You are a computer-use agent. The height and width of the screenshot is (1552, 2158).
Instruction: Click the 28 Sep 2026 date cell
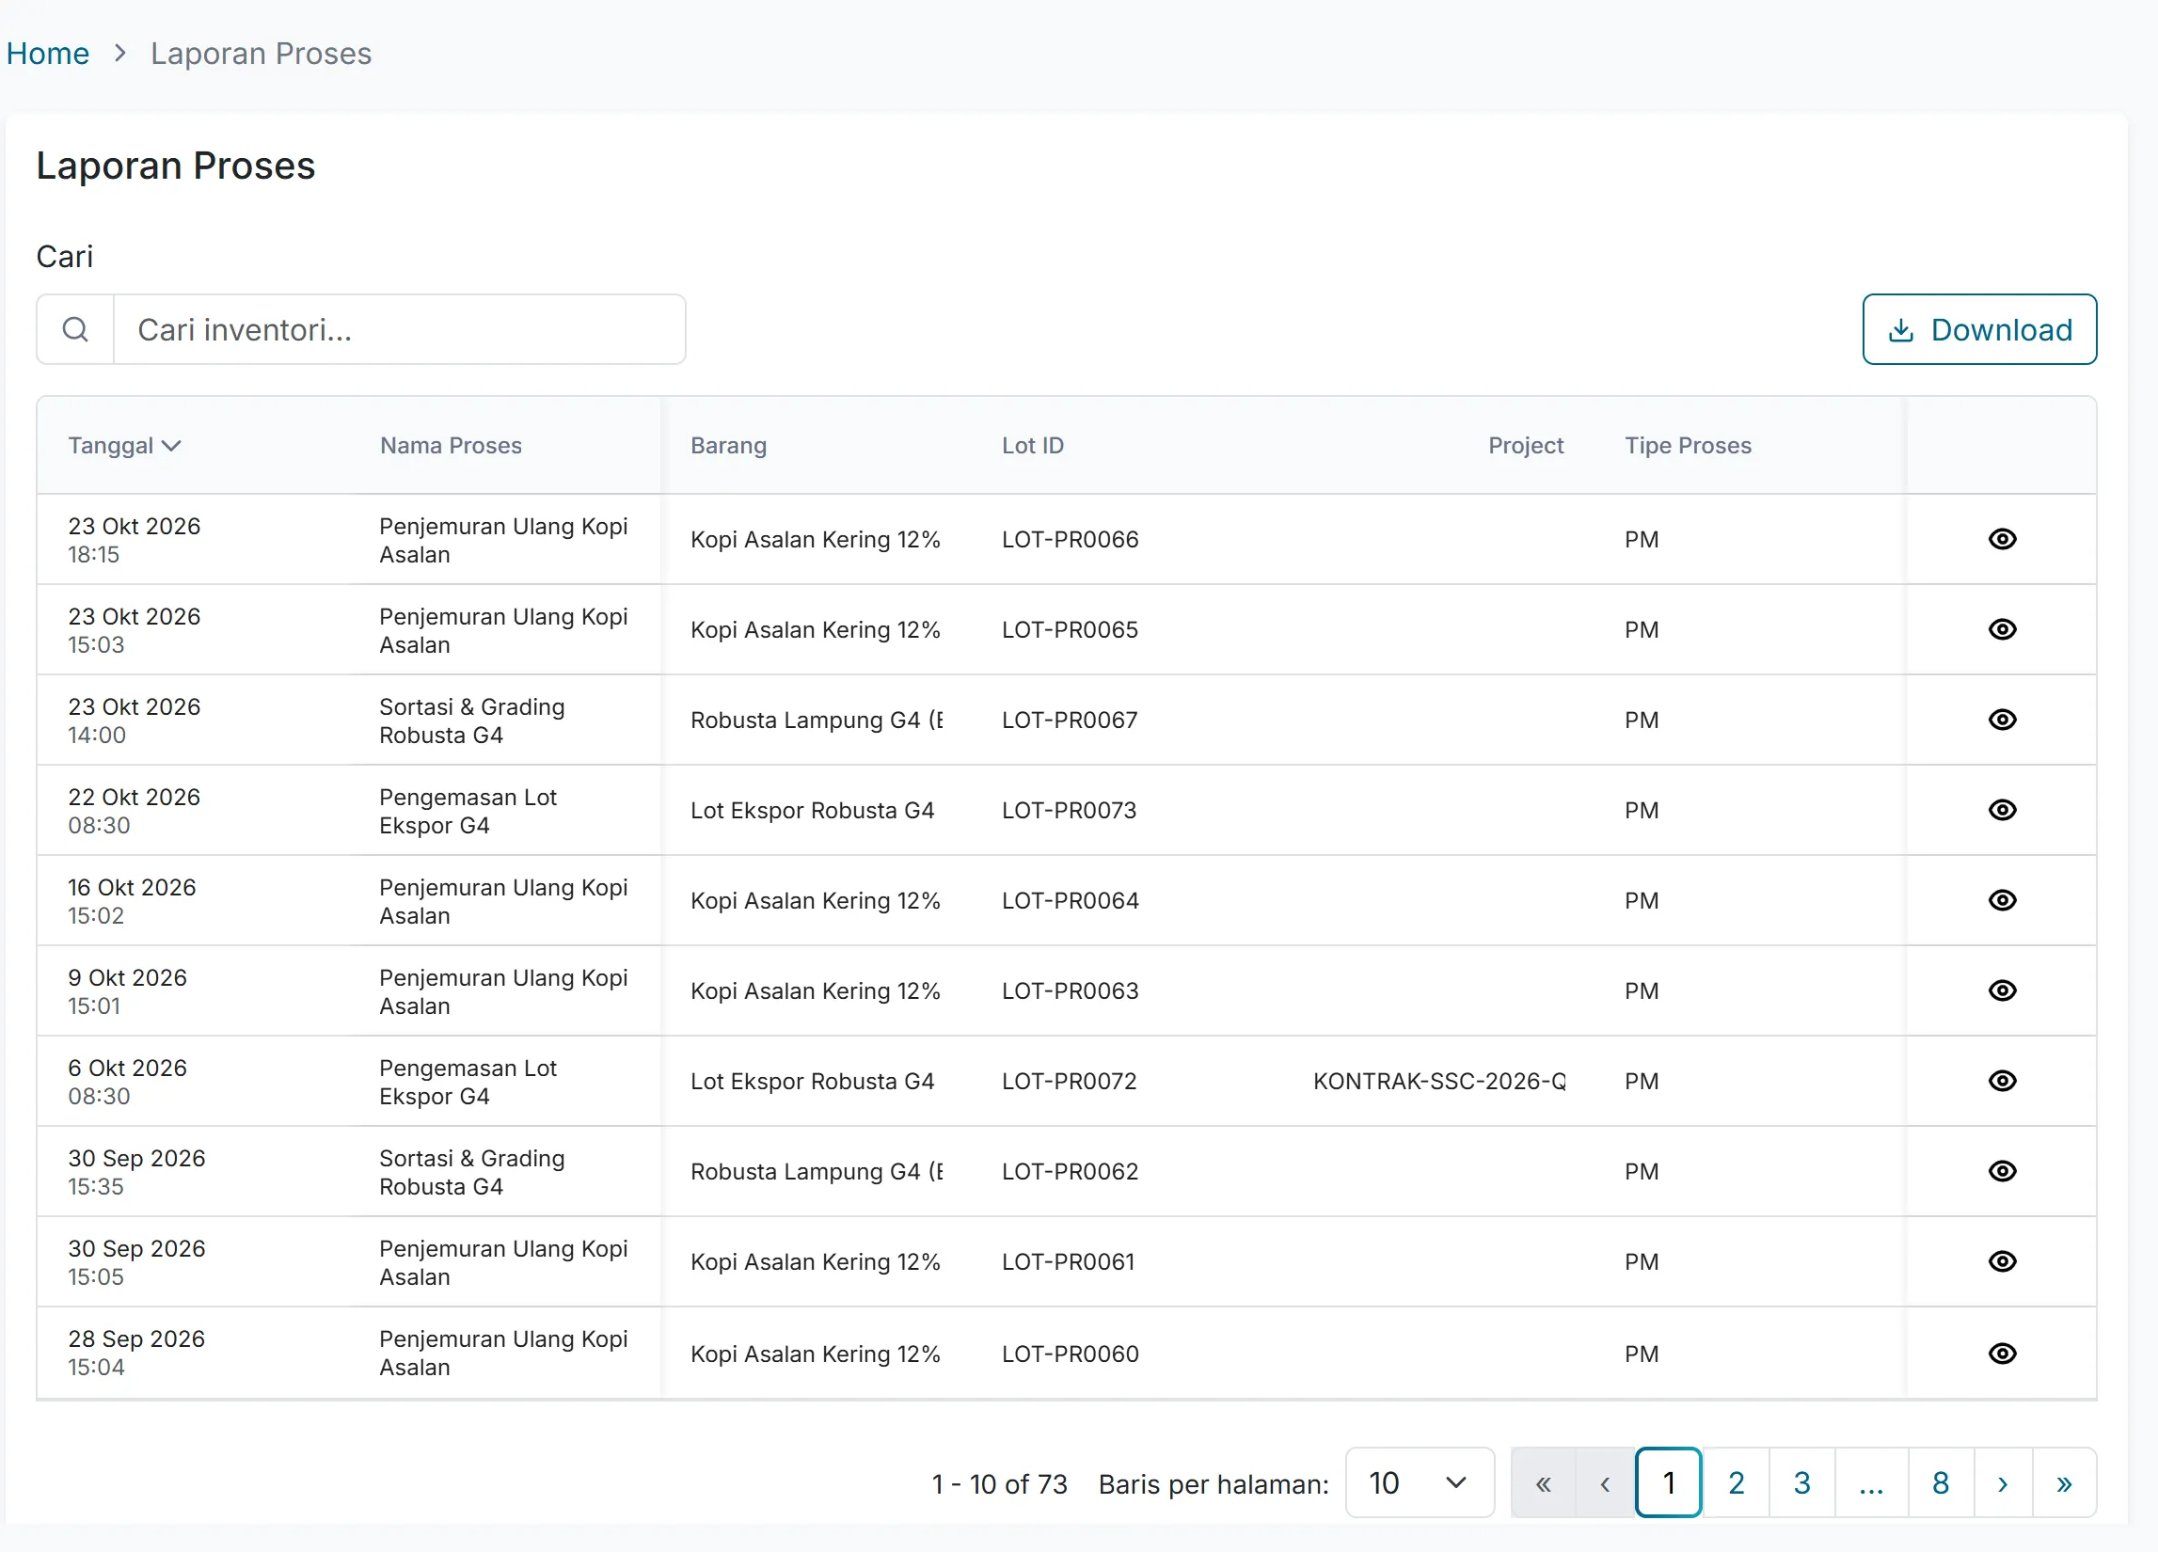point(136,1354)
